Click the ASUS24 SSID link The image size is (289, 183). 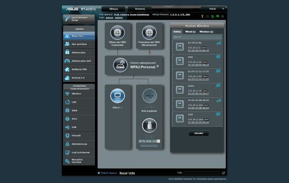pyautogui.click(x=109, y=18)
